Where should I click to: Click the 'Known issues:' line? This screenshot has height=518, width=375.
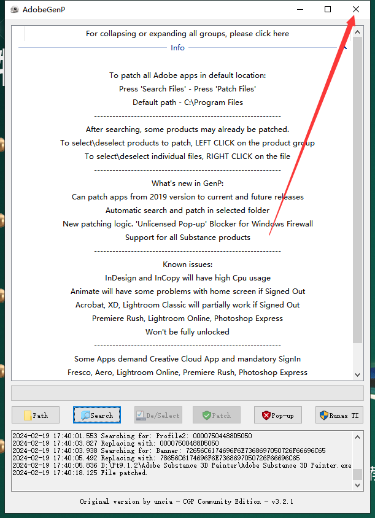point(187,265)
